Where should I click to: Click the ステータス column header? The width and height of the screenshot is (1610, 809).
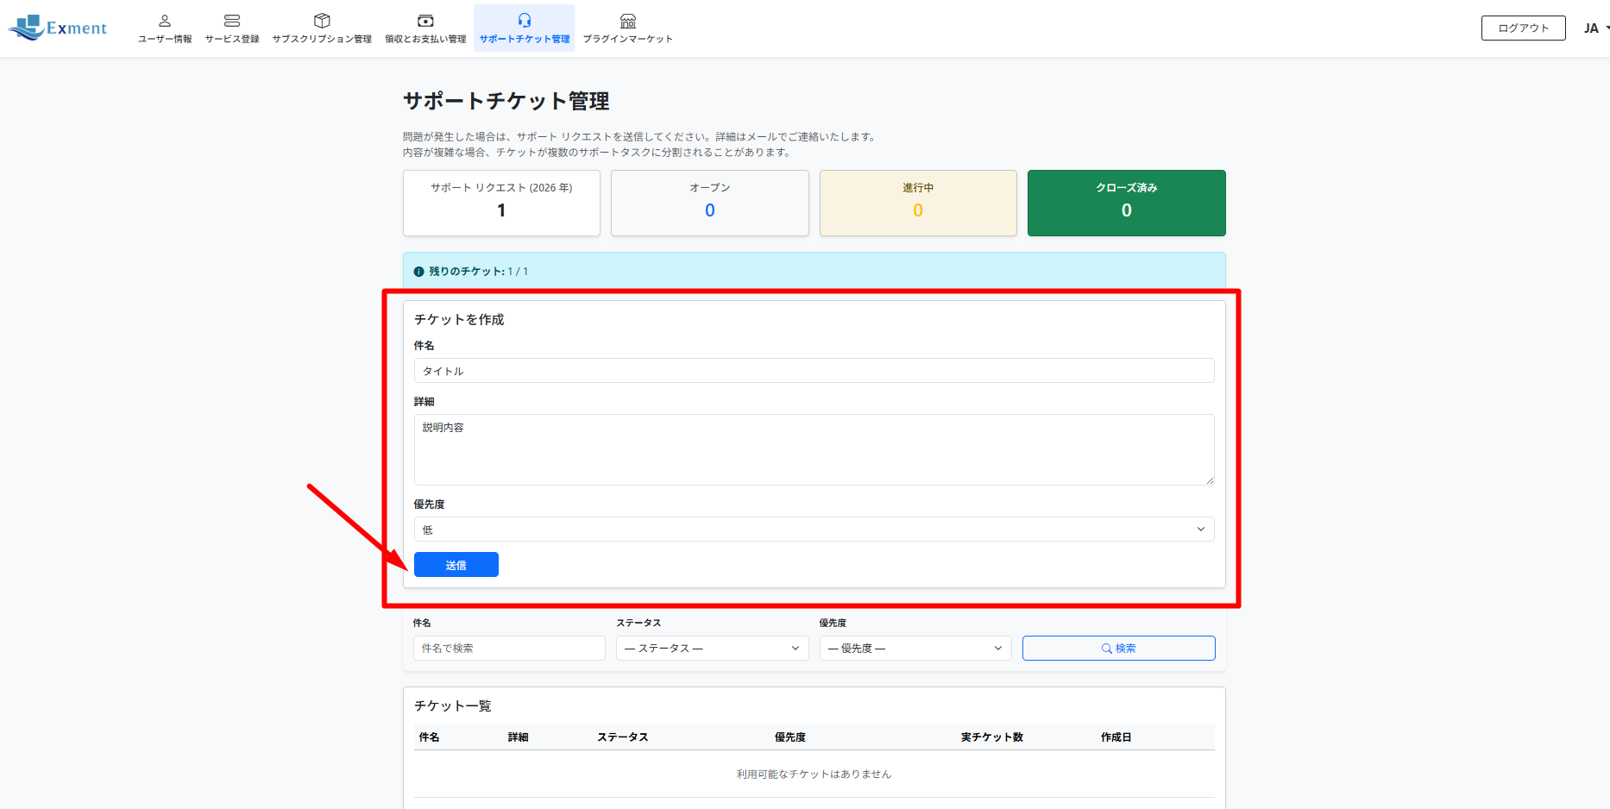pyautogui.click(x=623, y=737)
